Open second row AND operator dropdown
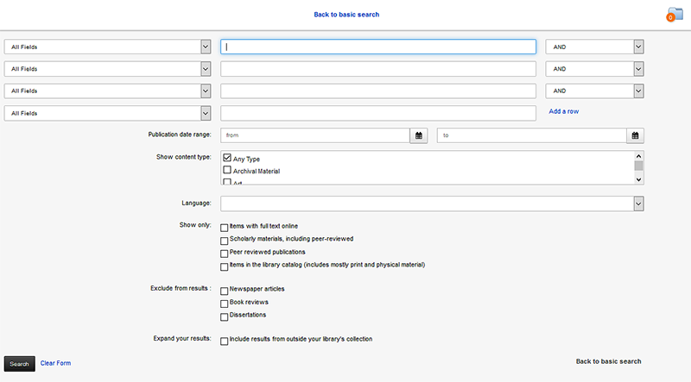Screen dimensions: 691x382 point(594,69)
